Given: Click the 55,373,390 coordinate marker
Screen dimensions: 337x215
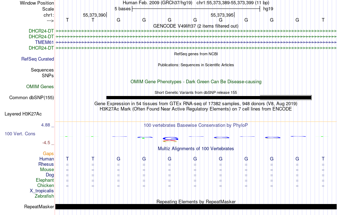Looking at the screenshot, I should pyautogui.click(x=94, y=15).
